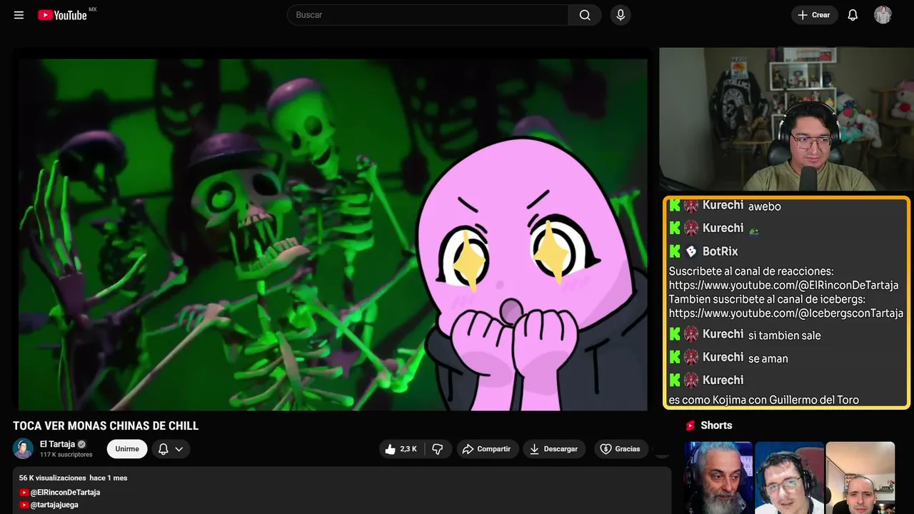Join the channel with the Unirme button
The image size is (914, 514).
click(x=127, y=449)
